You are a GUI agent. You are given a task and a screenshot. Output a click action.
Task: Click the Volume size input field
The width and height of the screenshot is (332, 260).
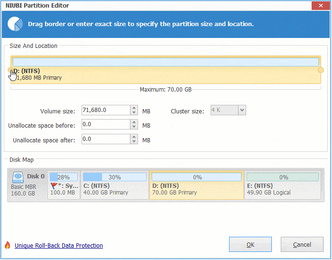pyautogui.click(x=105, y=111)
